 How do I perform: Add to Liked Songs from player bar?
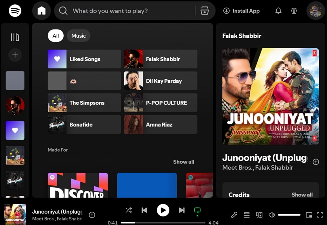[92, 215]
